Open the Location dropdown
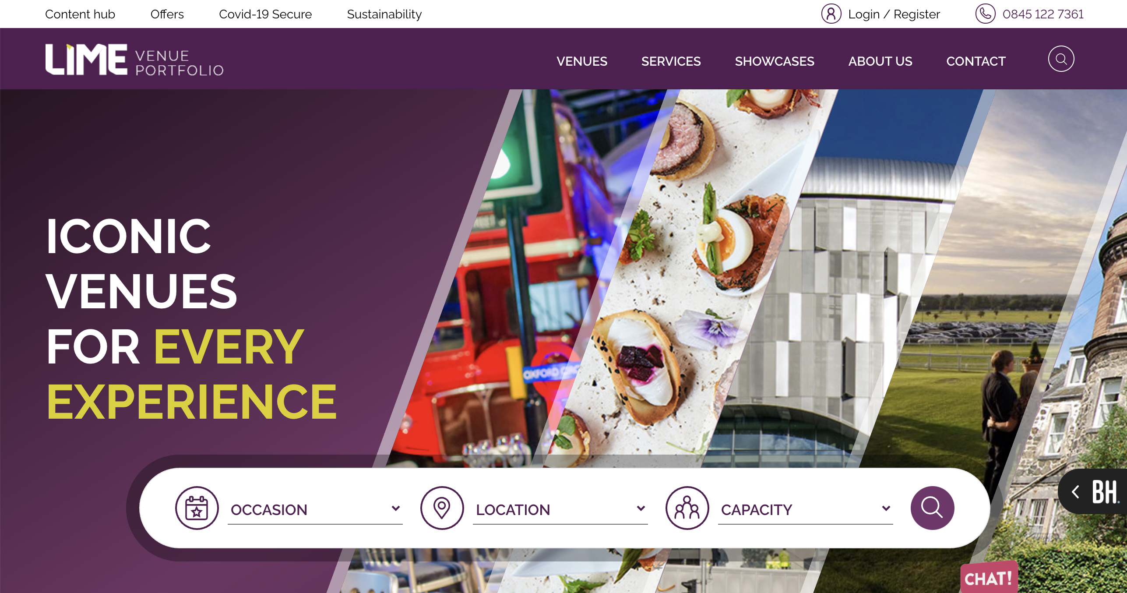Viewport: 1127px width, 593px height. (x=560, y=510)
